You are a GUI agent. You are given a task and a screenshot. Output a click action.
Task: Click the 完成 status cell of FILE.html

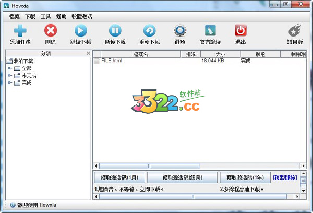point(246,61)
